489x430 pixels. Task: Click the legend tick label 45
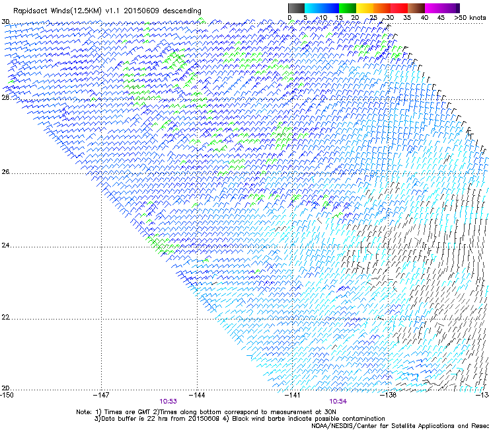(441, 17)
